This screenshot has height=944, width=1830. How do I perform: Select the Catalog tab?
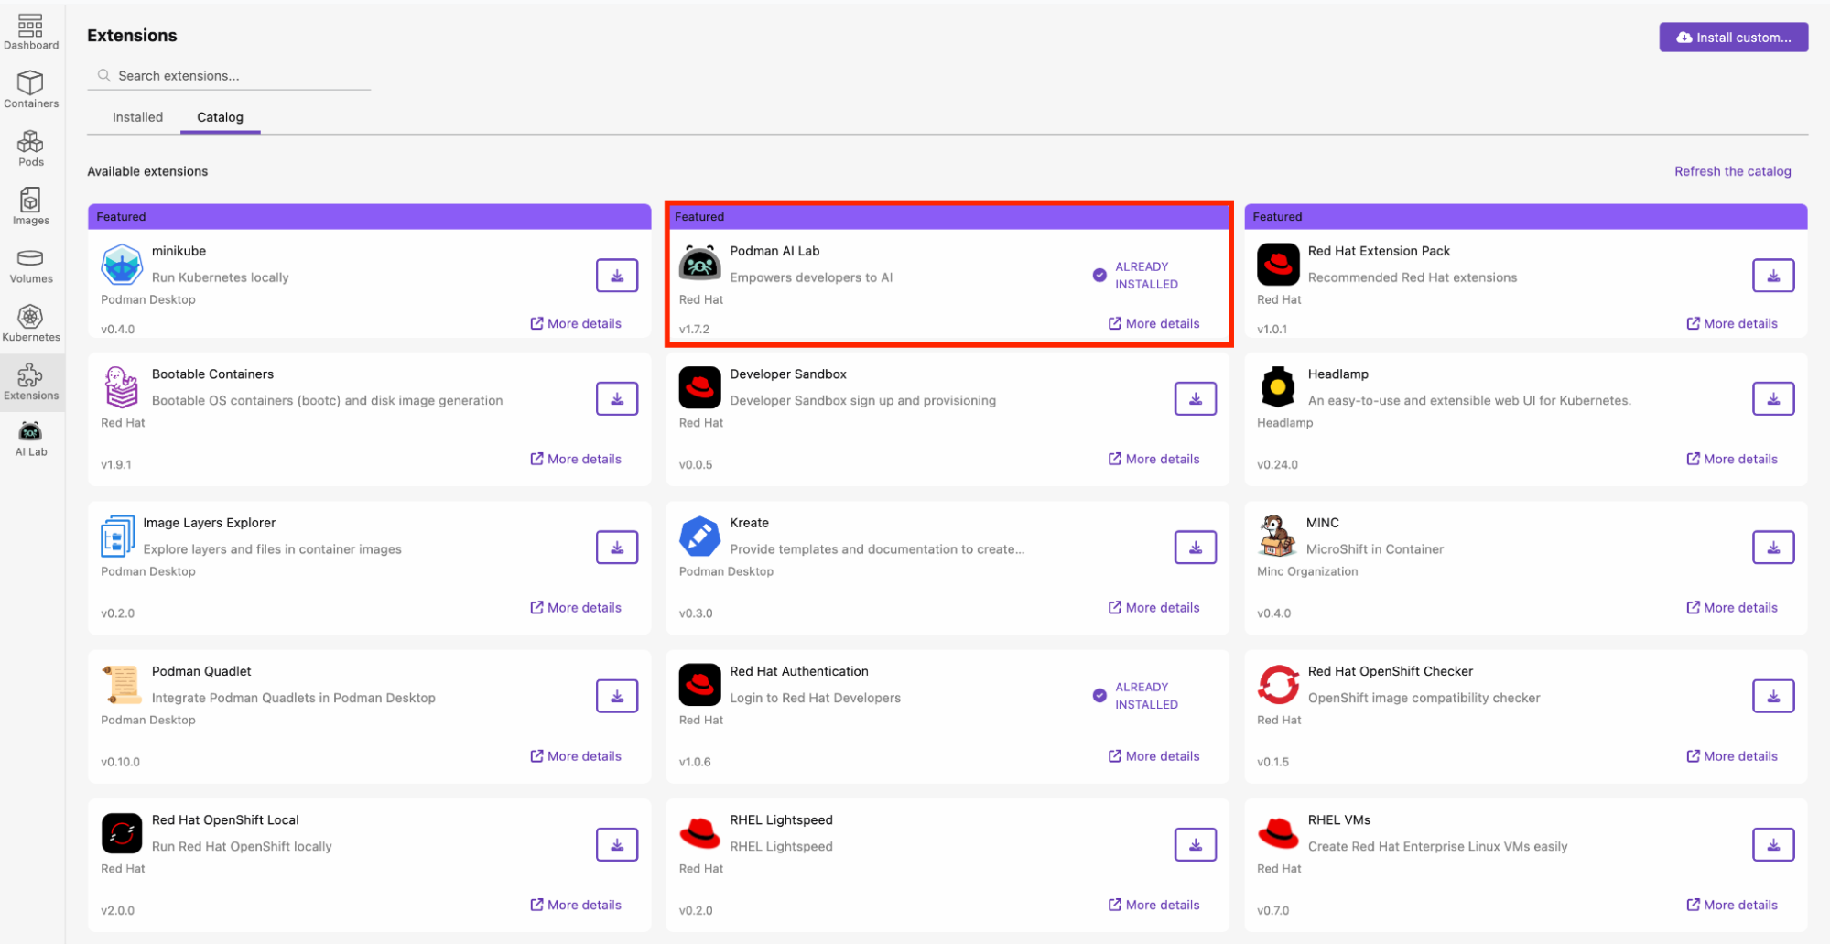(x=220, y=117)
